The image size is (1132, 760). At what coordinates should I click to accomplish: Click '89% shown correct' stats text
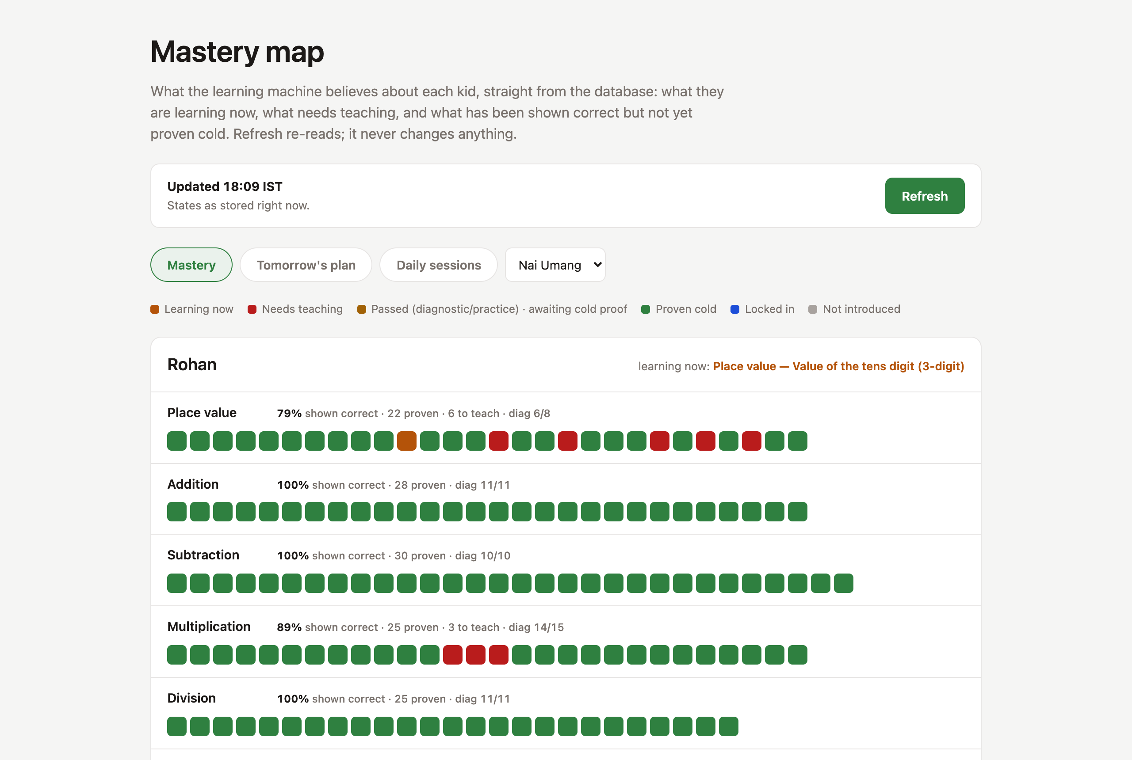327,627
